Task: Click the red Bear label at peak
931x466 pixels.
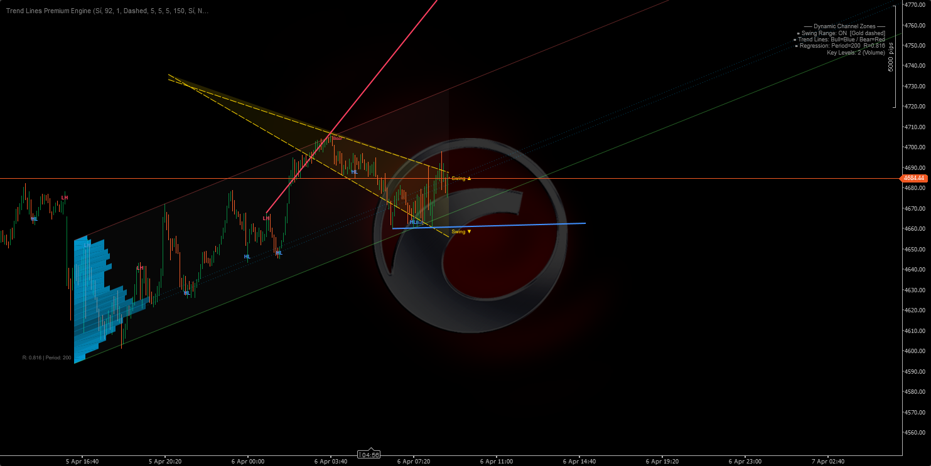Action: (337, 138)
